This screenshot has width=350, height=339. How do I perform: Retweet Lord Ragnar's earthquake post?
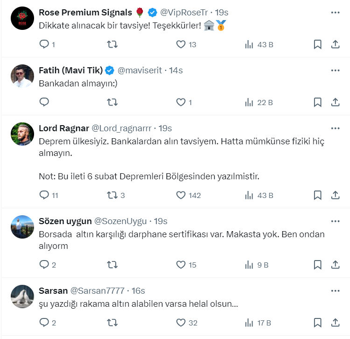click(x=112, y=195)
